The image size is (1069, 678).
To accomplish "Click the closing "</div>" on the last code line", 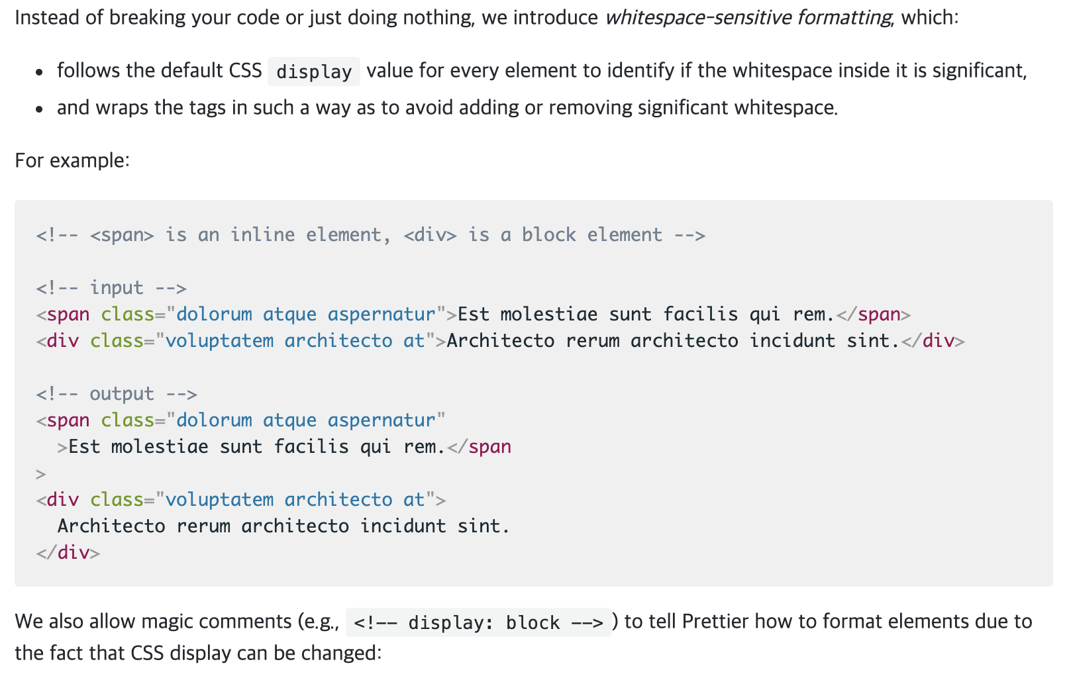I will click(68, 553).
